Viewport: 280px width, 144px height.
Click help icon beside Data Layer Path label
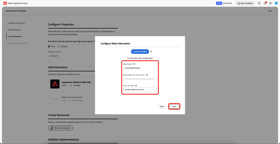pos(136,86)
